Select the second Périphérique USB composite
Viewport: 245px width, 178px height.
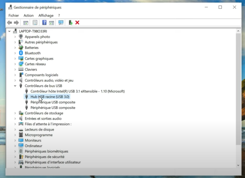coord(53,108)
